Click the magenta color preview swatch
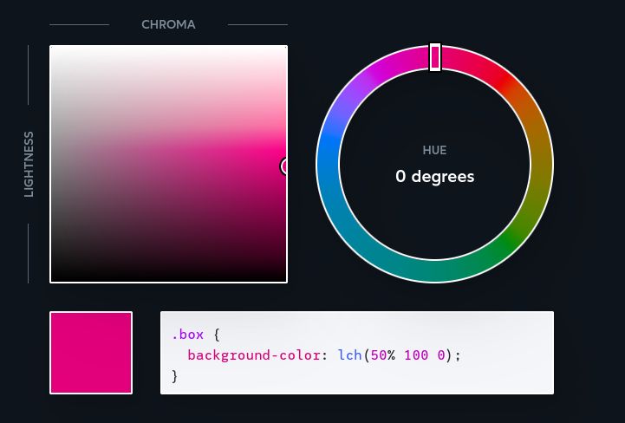625x423 pixels. coord(91,353)
